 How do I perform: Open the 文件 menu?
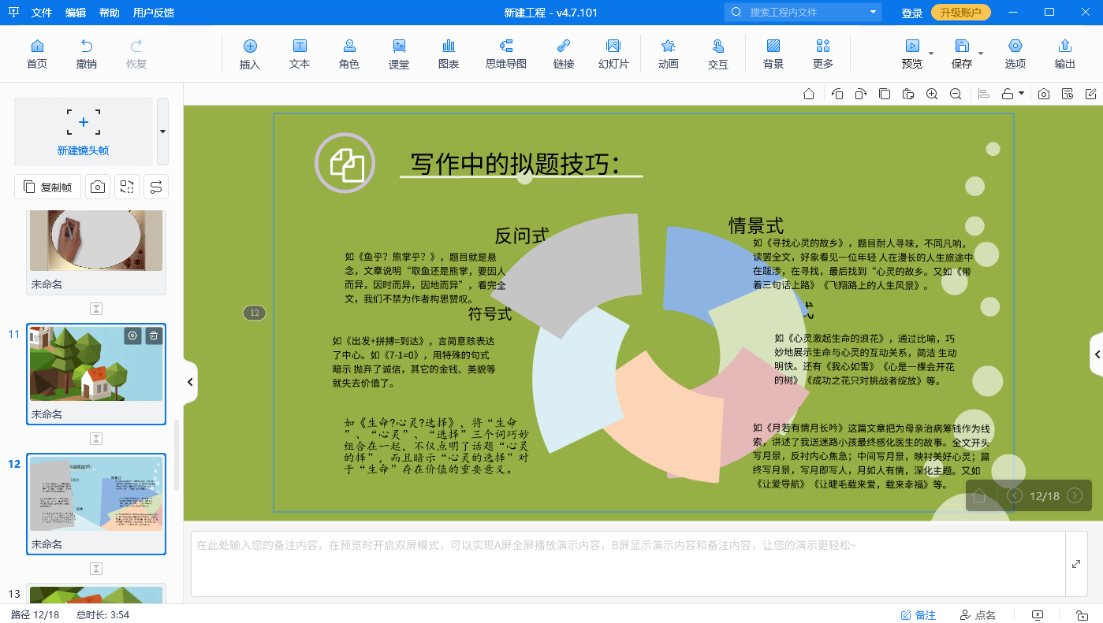[x=42, y=13]
